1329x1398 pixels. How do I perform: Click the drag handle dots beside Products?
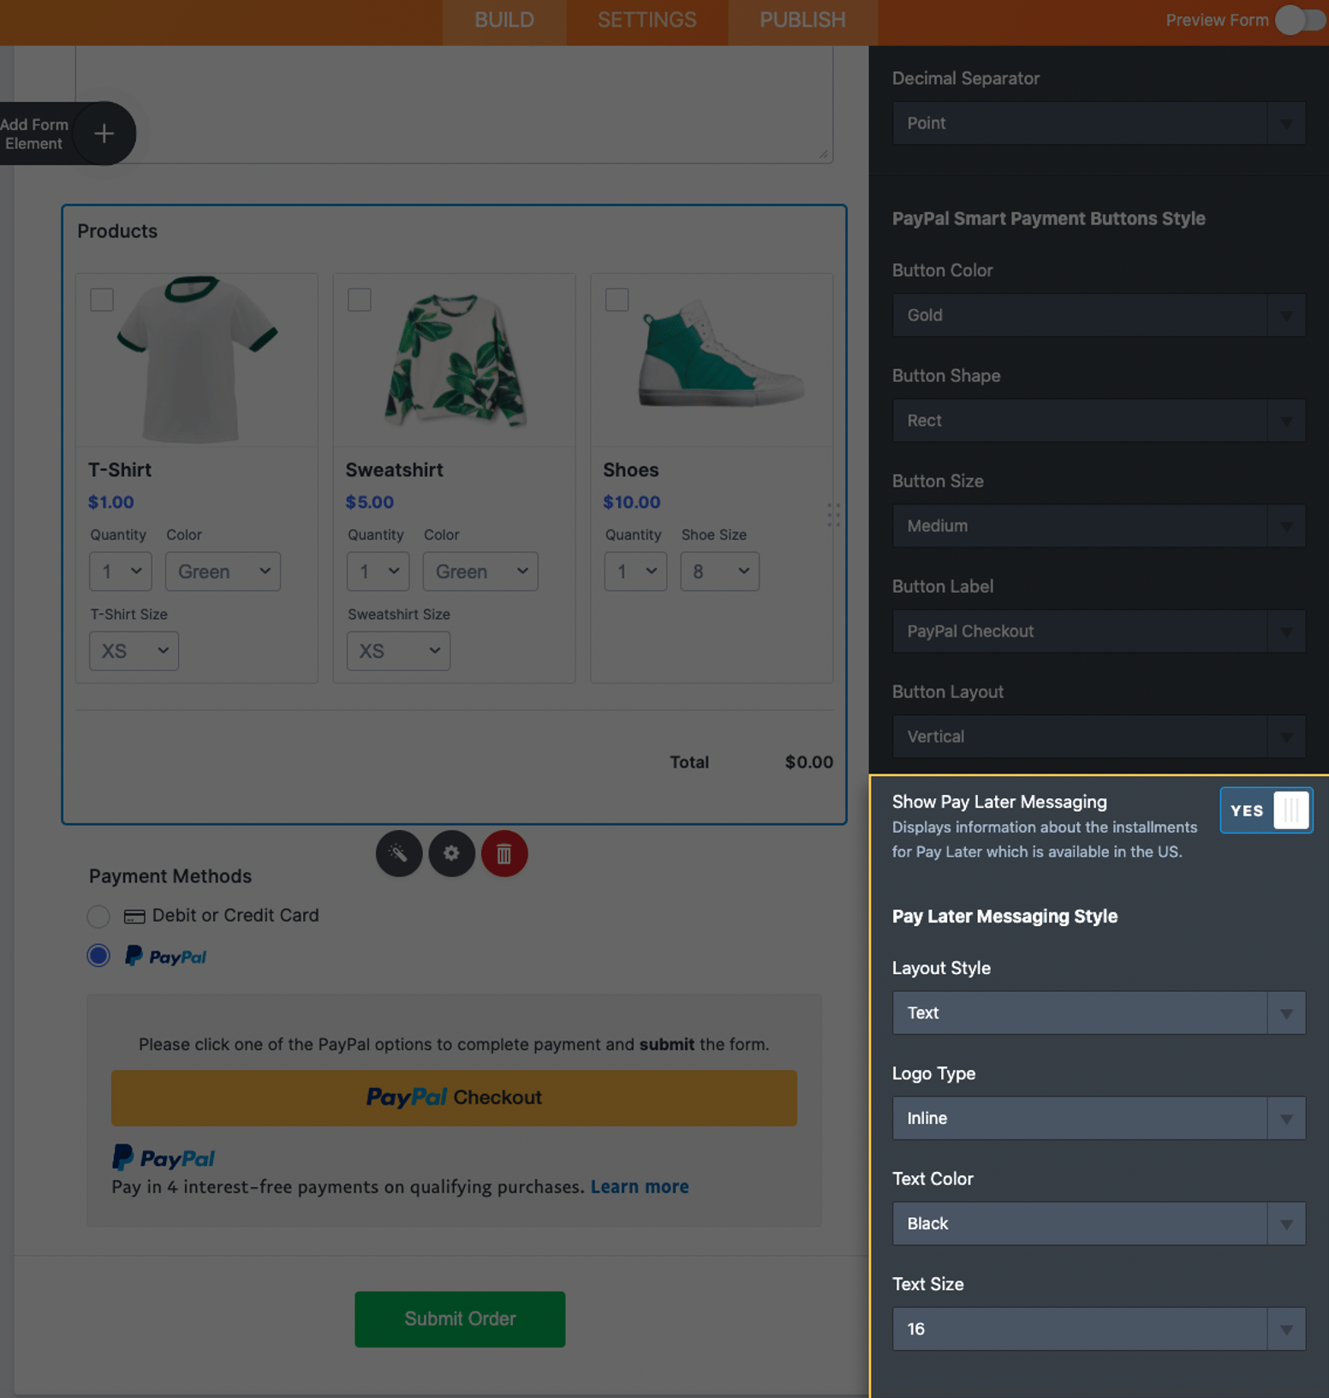pyautogui.click(x=833, y=515)
